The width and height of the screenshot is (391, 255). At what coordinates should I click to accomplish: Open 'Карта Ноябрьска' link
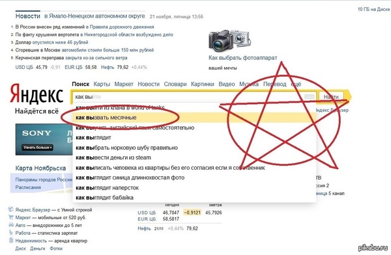(x=40, y=168)
